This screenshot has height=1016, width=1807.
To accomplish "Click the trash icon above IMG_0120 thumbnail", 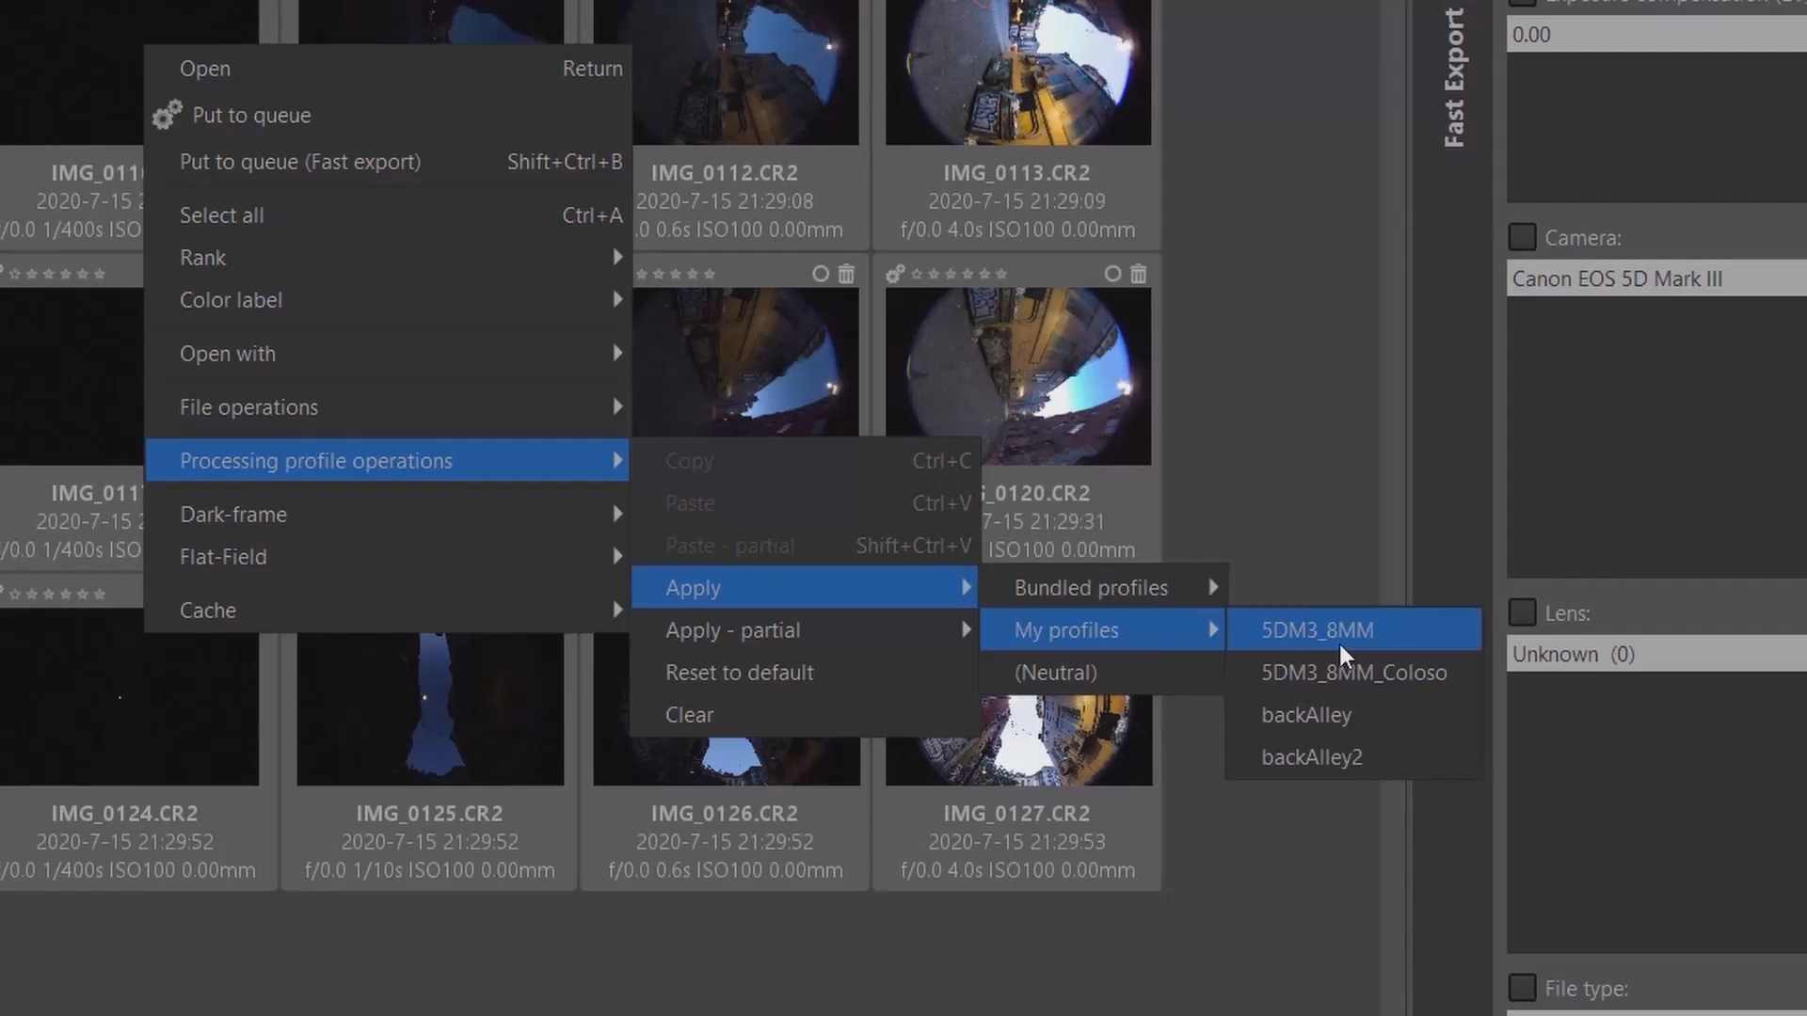I will click(1138, 274).
